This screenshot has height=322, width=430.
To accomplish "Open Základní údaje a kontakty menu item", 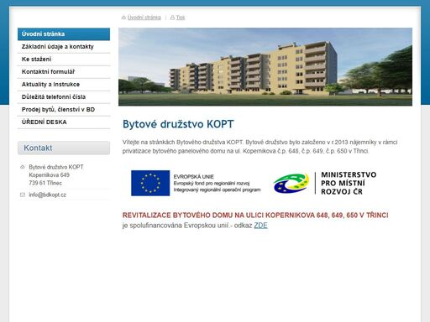I will coord(64,47).
